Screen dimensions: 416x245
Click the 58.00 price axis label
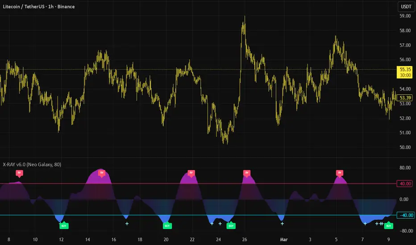405,30
